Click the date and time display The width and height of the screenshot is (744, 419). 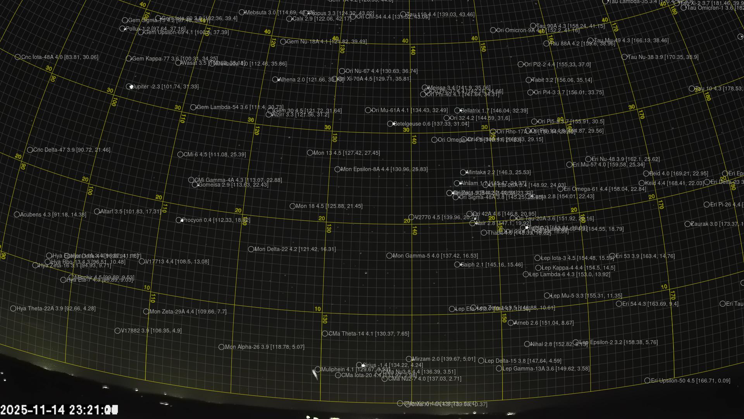tap(59, 410)
